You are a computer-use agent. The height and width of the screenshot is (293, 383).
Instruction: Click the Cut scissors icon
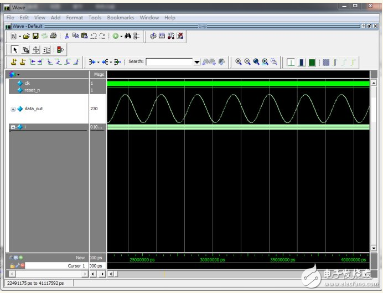(x=67, y=36)
